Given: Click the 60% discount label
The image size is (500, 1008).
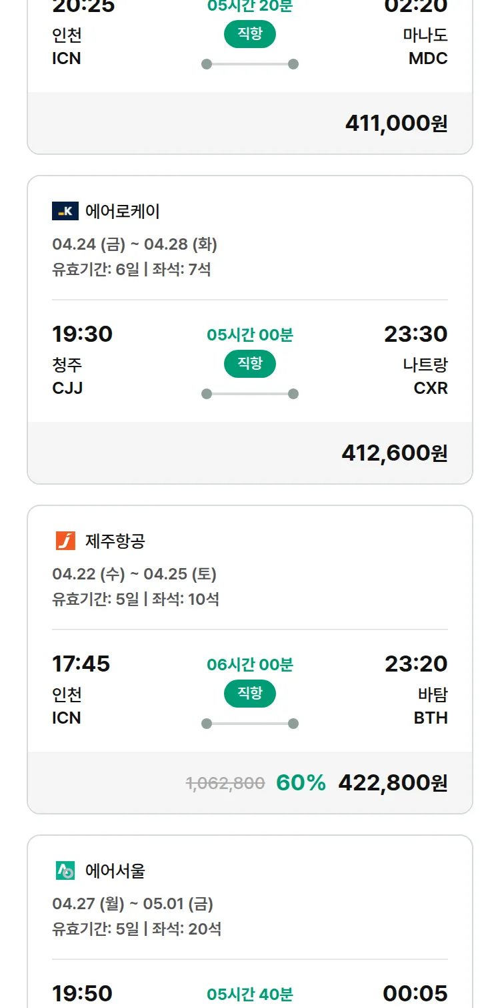Looking at the screenshot, I should click(301, 783).
